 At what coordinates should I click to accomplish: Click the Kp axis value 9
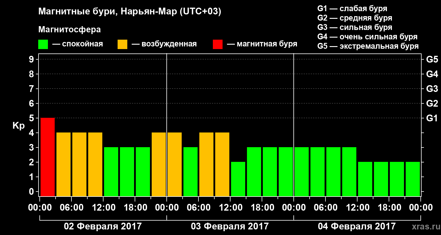click(x=32, y=59)
